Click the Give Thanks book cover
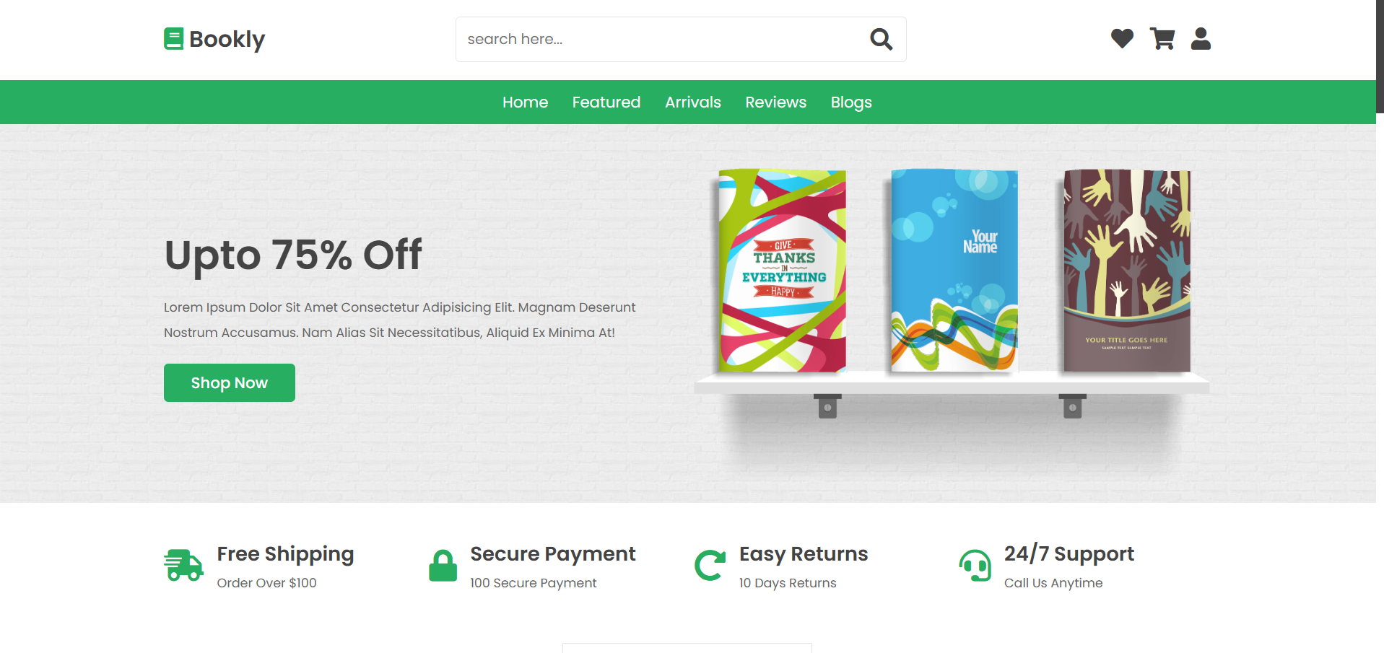Screen dimensions: 1384x653 click(x=782, y=271)
